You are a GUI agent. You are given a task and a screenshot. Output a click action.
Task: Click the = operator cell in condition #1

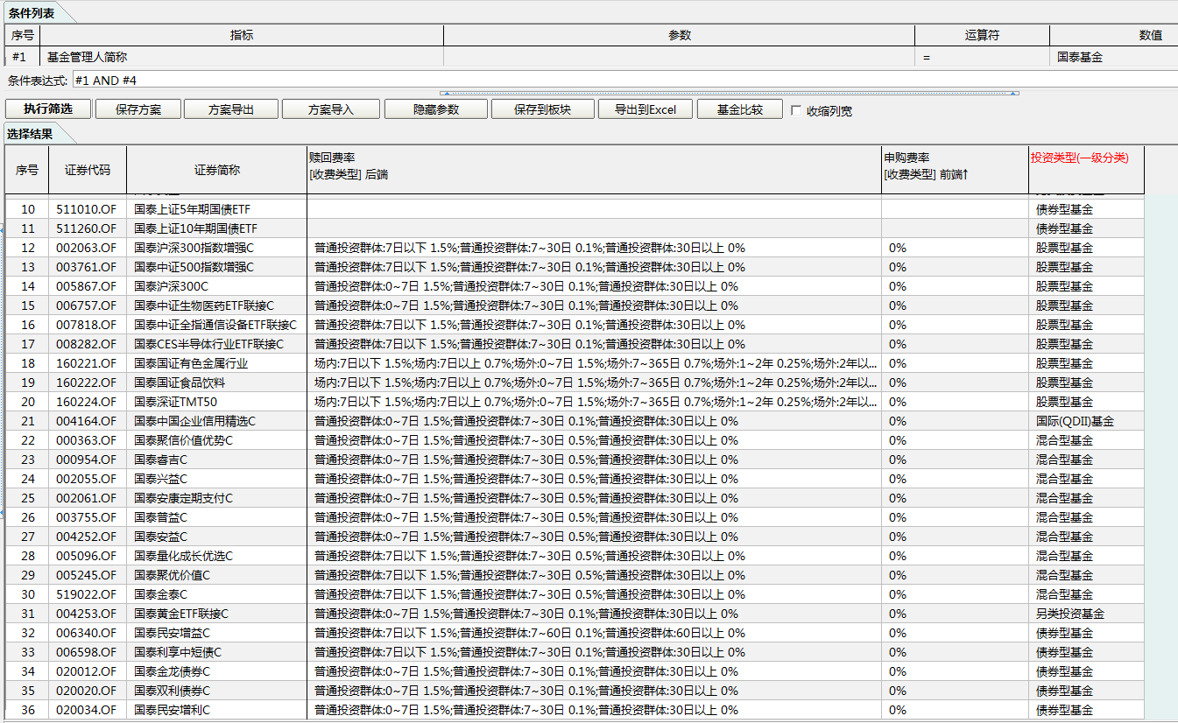click(x=983, y=57)
